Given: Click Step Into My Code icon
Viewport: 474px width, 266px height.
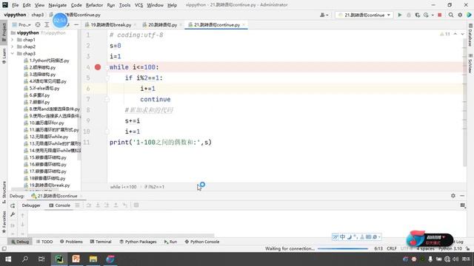Looking at the screenshot, I should click(107, 205).
